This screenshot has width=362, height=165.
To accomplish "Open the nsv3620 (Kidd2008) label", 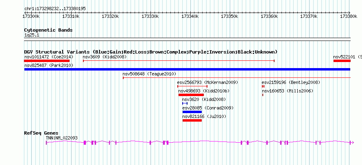I will [204, 99].
